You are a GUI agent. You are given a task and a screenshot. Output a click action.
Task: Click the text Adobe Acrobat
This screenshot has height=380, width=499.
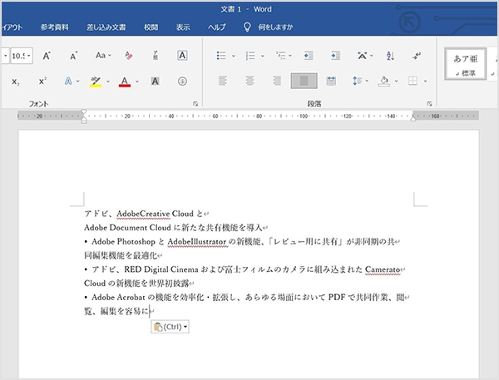tap(118, 297)
